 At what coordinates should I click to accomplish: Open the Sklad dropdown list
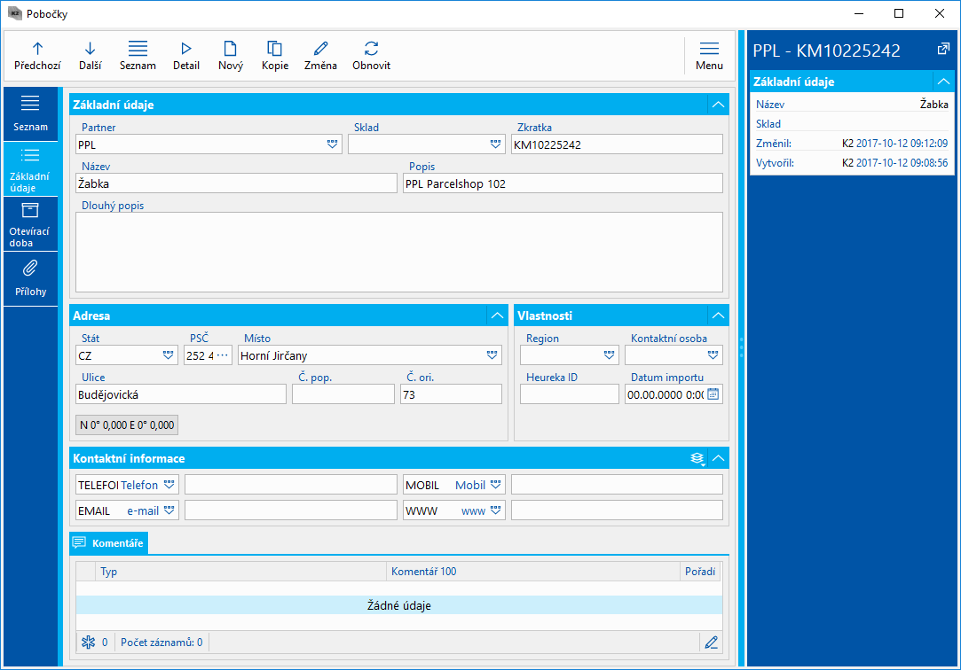pyautogui.click(x=494, y=144)
